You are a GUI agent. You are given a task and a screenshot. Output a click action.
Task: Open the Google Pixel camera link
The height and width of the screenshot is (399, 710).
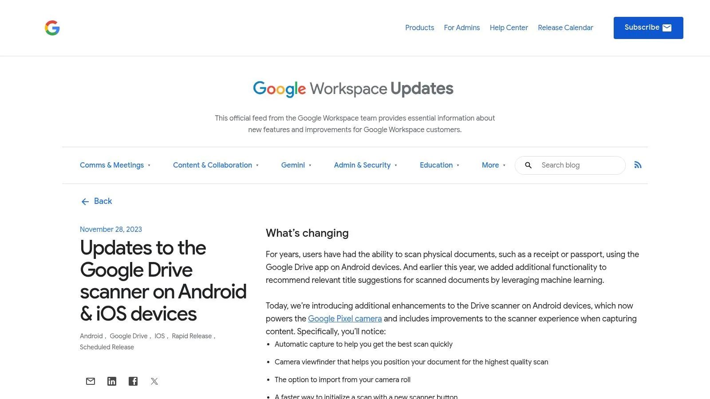coord(345,318)
